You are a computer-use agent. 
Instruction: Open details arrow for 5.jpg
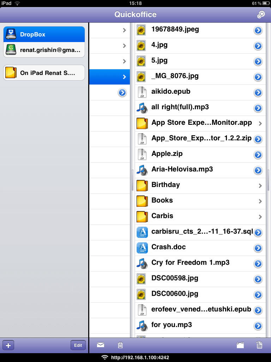tap(258, 61)
